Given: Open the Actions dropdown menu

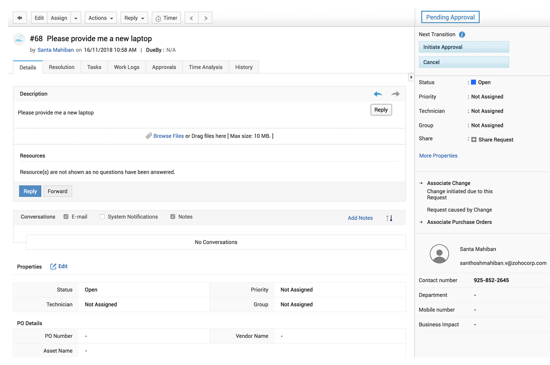Looking at the screenshot, I should 100,18.
